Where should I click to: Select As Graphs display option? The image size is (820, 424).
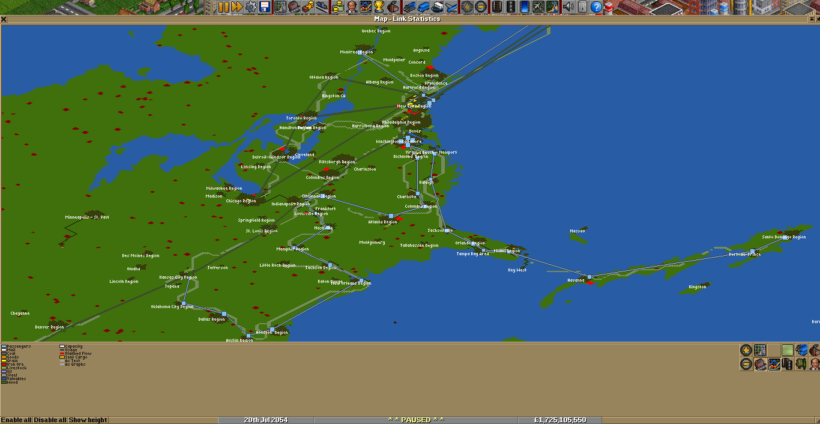(73, 365)
